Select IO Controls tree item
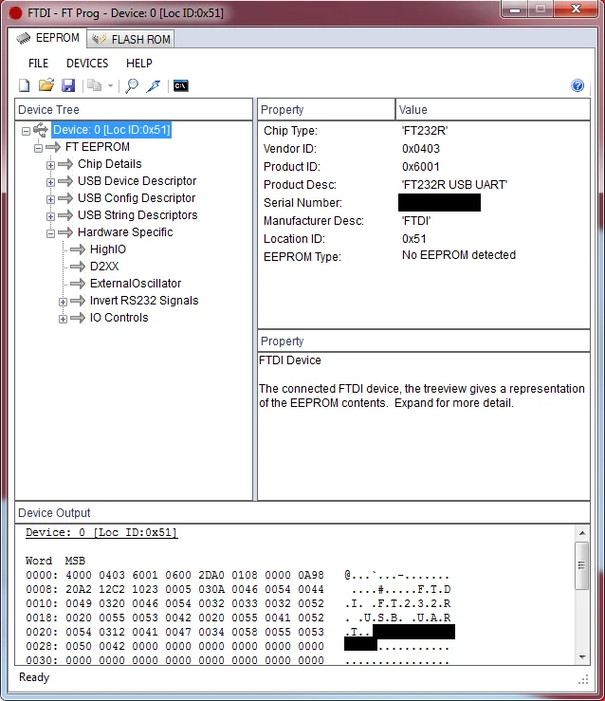 119,318
